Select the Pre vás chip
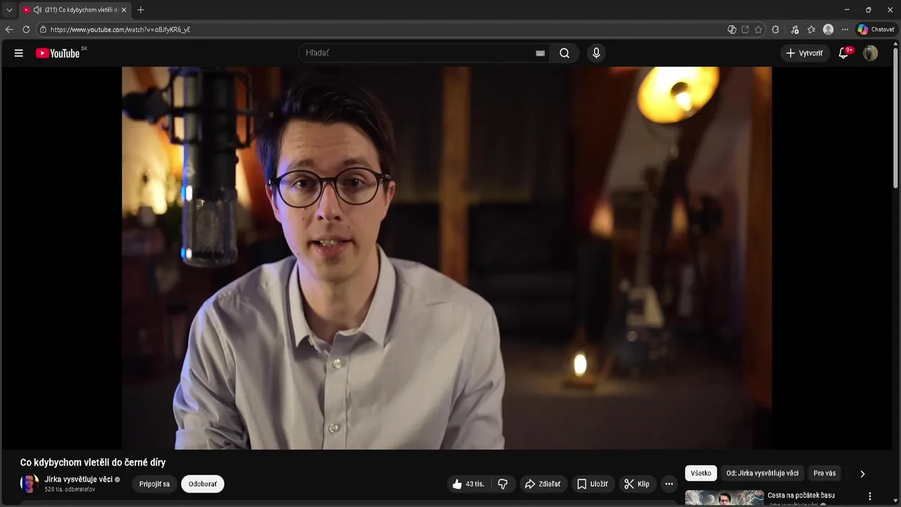 (824, 473)
